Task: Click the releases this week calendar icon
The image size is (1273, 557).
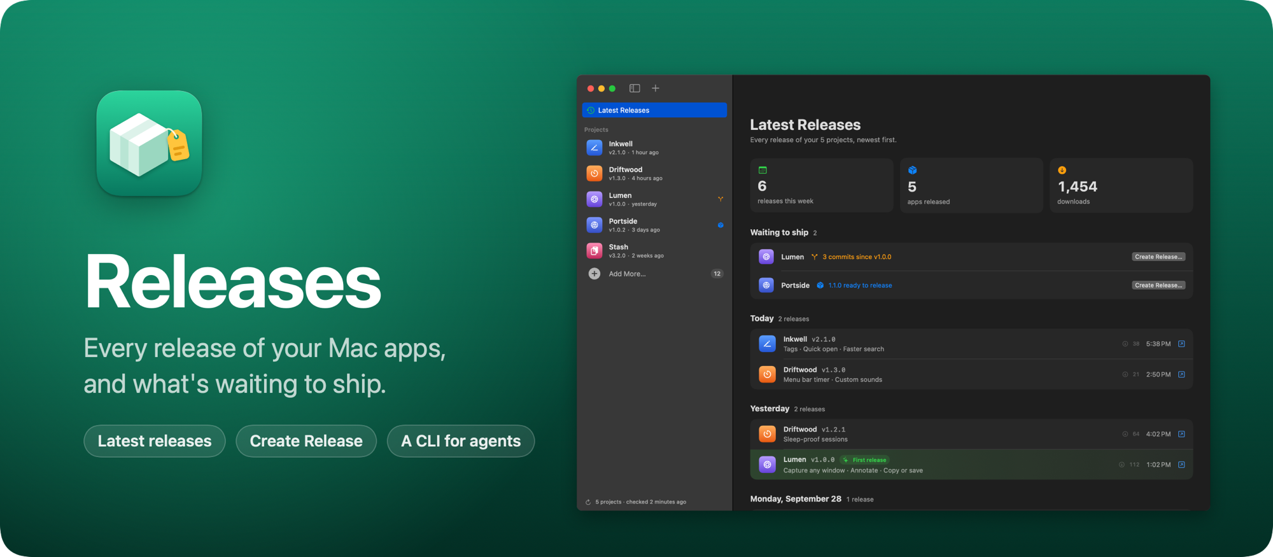Action: [x=763, y=170]
